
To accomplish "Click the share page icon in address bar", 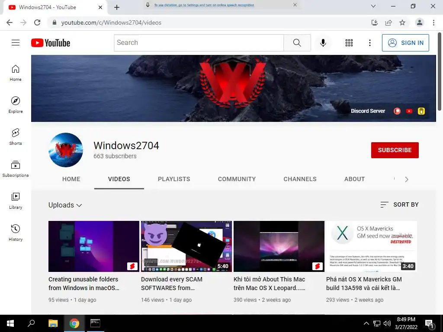I will 388,22.
